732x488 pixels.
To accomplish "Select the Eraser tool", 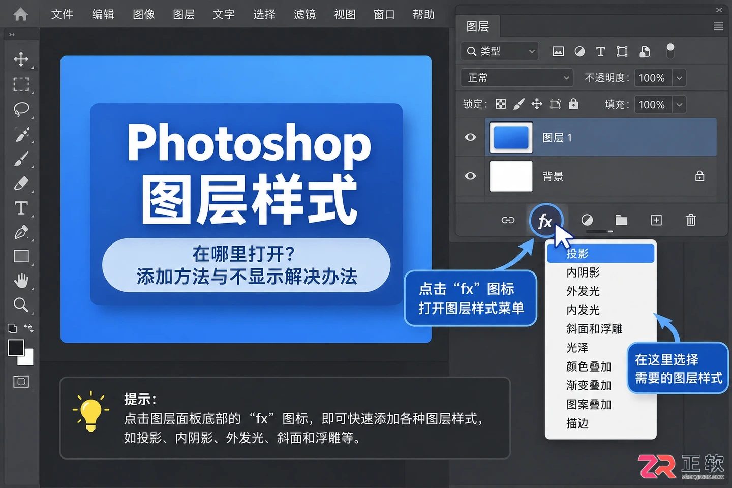I will click(x=21, y=184).
